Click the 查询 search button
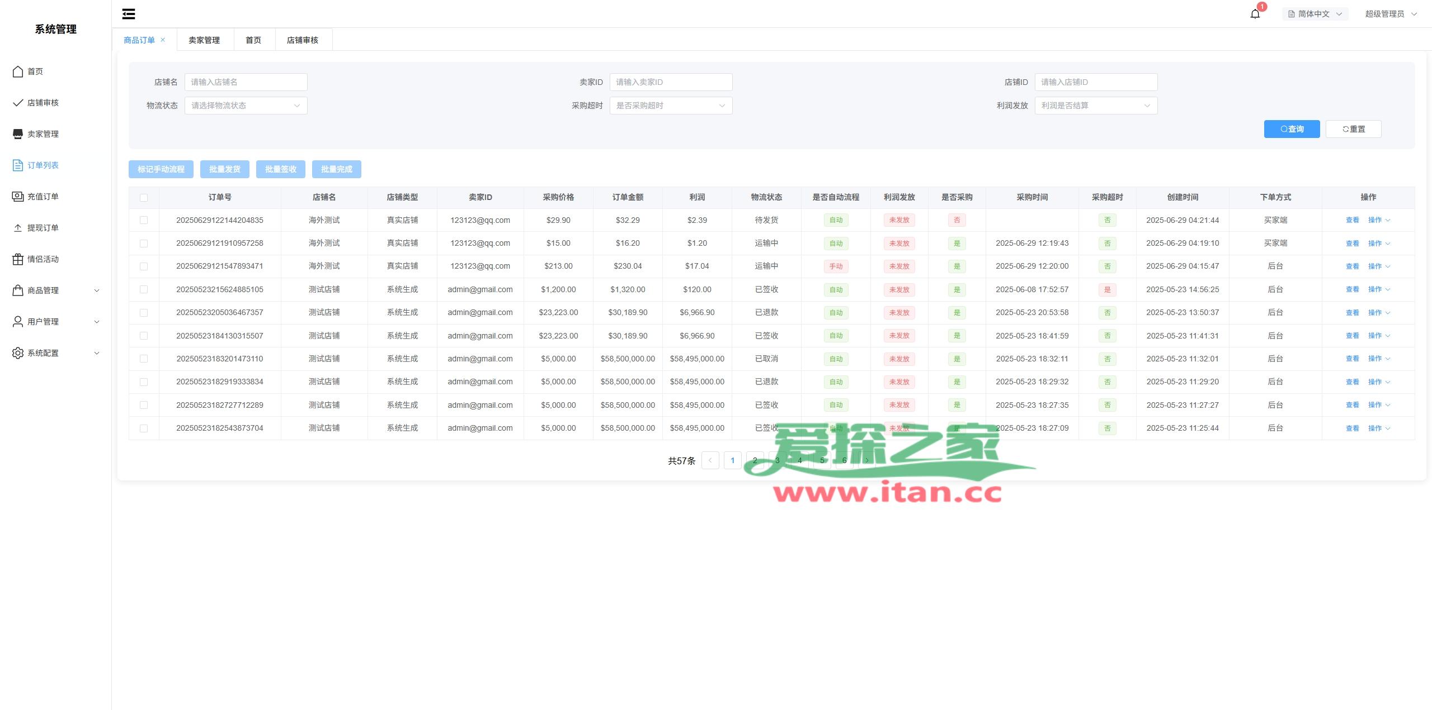This screenshot has width=1432, height=710. [1292, 129]
